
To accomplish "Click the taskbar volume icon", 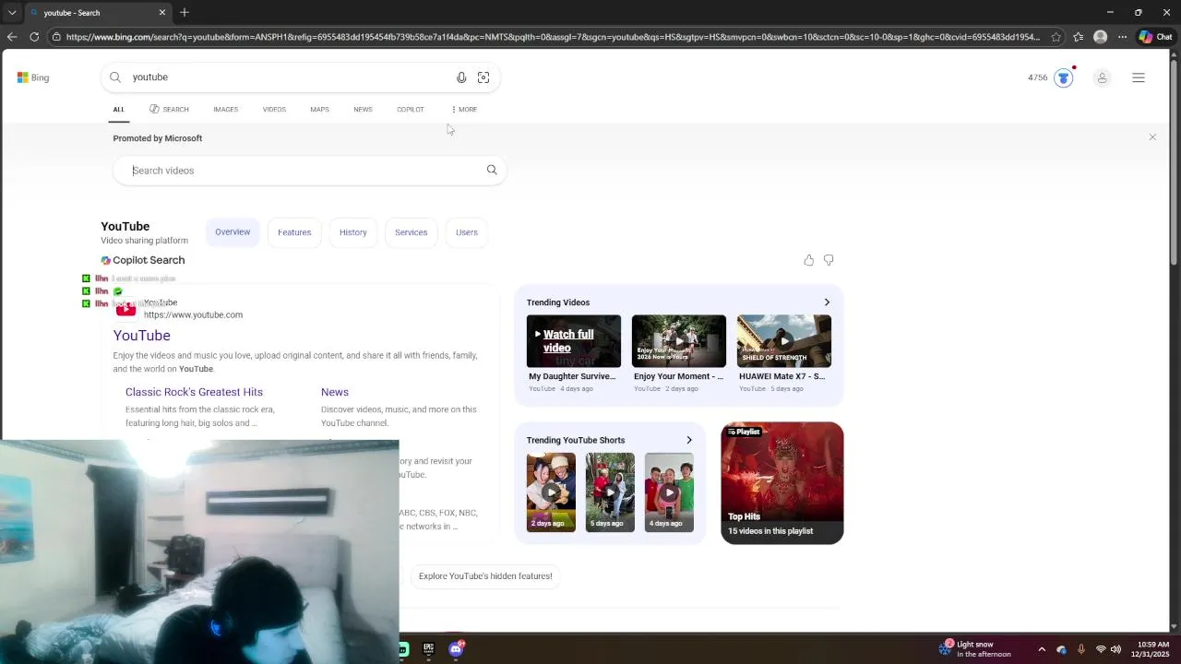I will [x=1115, y=649].
